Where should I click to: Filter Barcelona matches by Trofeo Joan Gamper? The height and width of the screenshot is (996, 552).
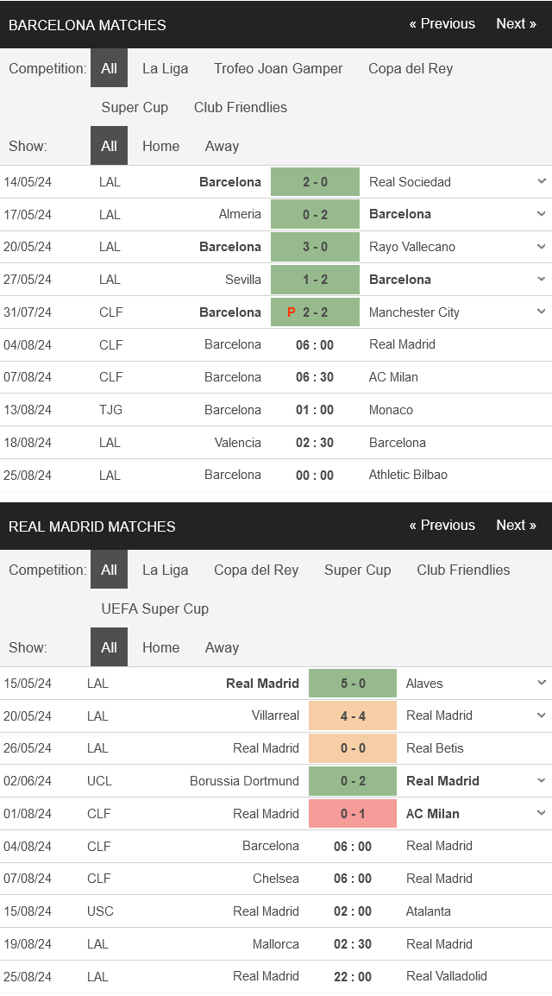278,68
